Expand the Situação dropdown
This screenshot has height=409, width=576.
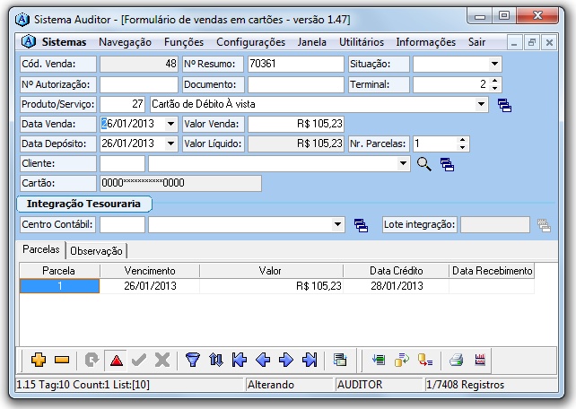(x=494, y=64)
